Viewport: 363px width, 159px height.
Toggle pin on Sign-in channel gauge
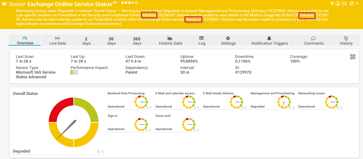click(x=150, y=130)
